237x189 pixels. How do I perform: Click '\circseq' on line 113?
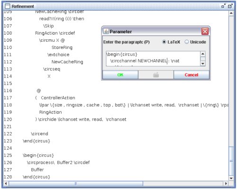52,69
